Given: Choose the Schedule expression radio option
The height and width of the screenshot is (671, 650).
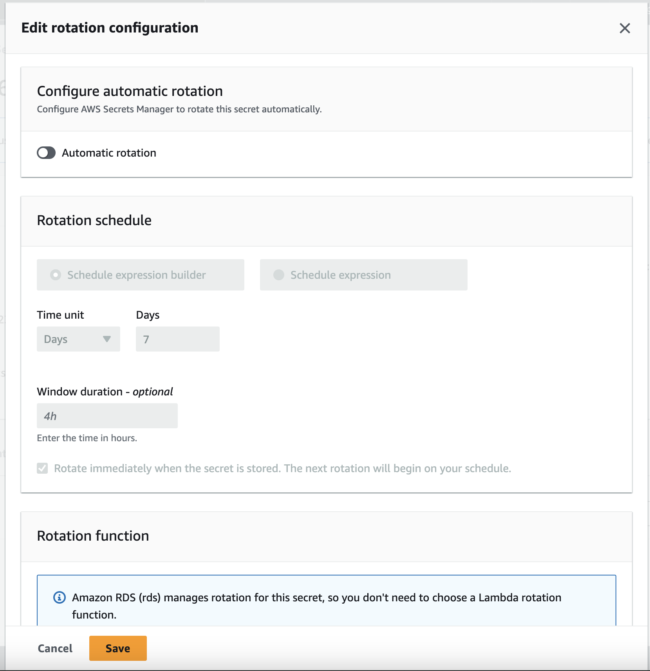Looking at the screenshot, I should coord(279,275).
